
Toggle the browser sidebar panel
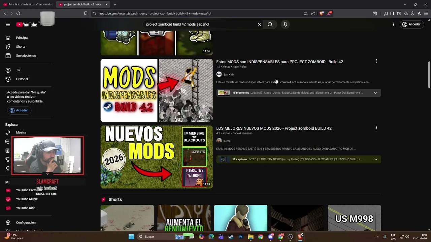392,13
